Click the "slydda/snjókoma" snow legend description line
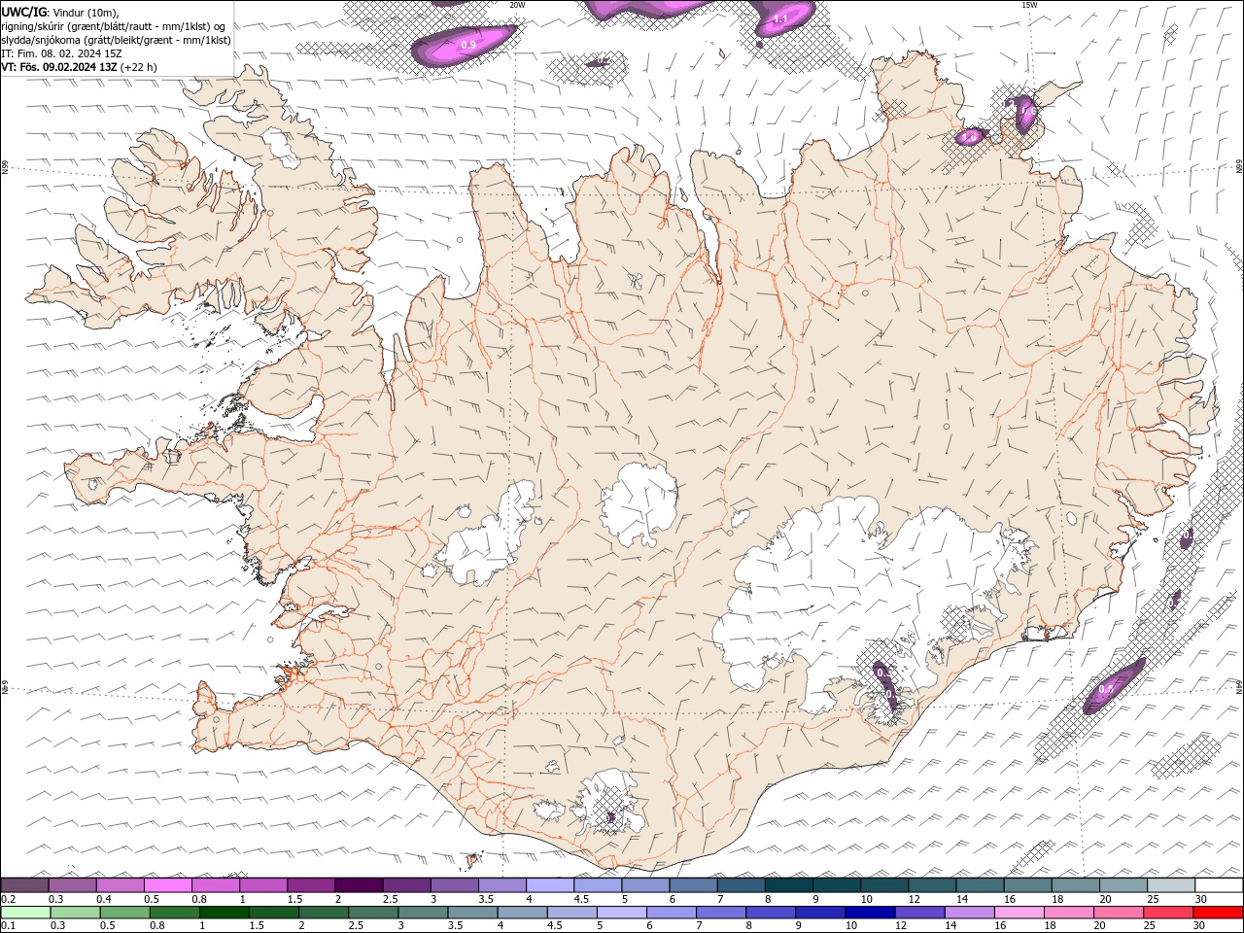Image resolution: width=1244 pixels, height=933 pixels. click(x=116, y=40)
